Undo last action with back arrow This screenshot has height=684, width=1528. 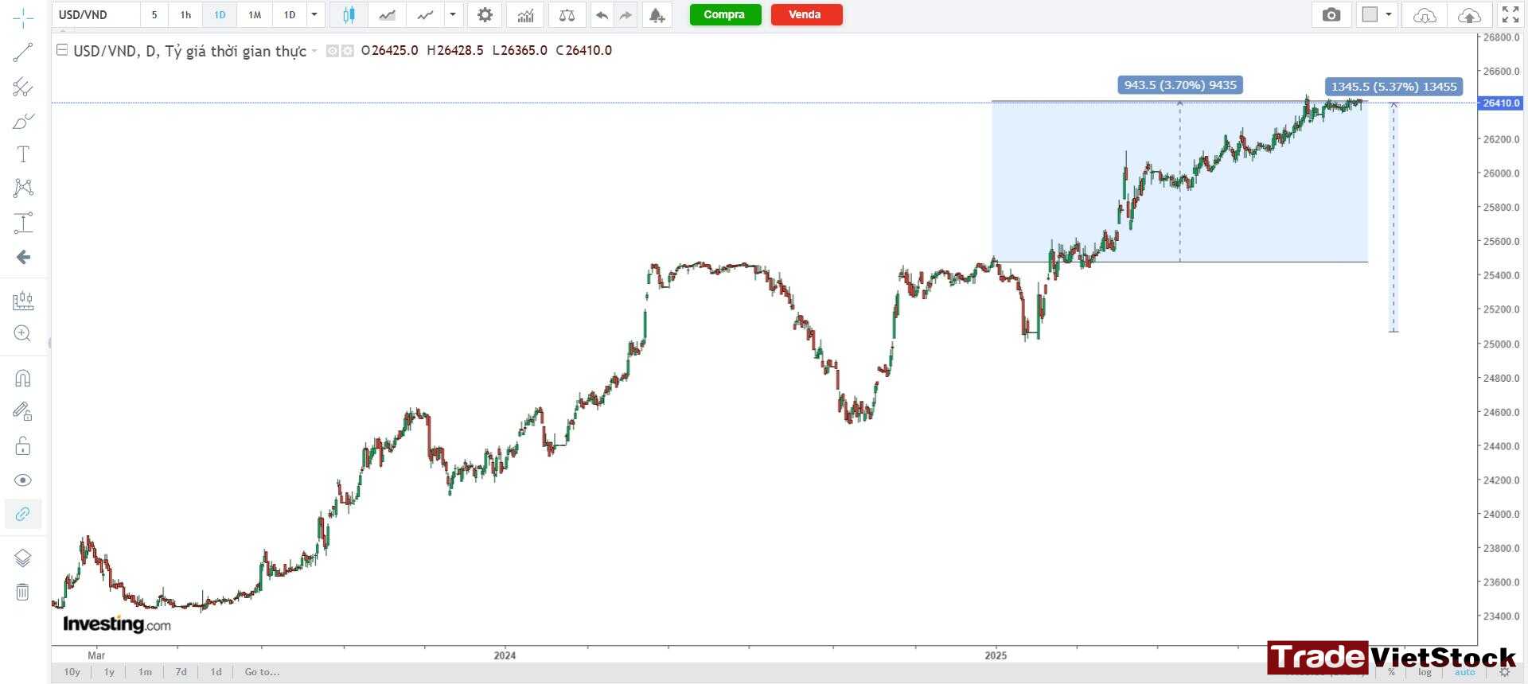pyautogui.click(x=602, y=14)
